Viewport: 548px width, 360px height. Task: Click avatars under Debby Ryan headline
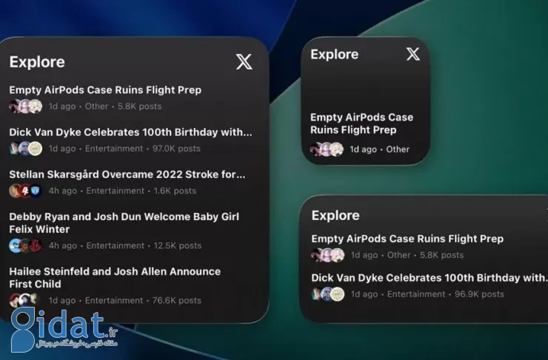[26, 245]
